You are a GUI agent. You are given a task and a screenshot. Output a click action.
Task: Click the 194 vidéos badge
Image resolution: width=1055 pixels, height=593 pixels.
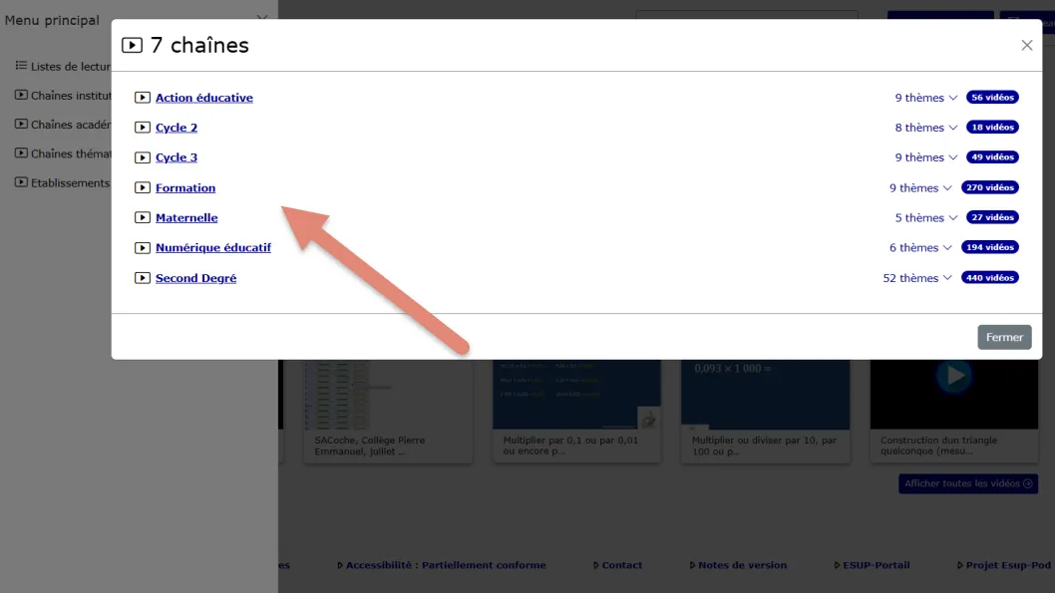click(x=990, y=247)
